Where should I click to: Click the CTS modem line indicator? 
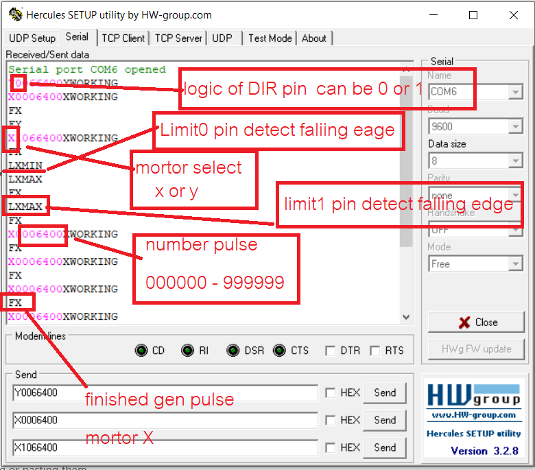coord(279,350)
